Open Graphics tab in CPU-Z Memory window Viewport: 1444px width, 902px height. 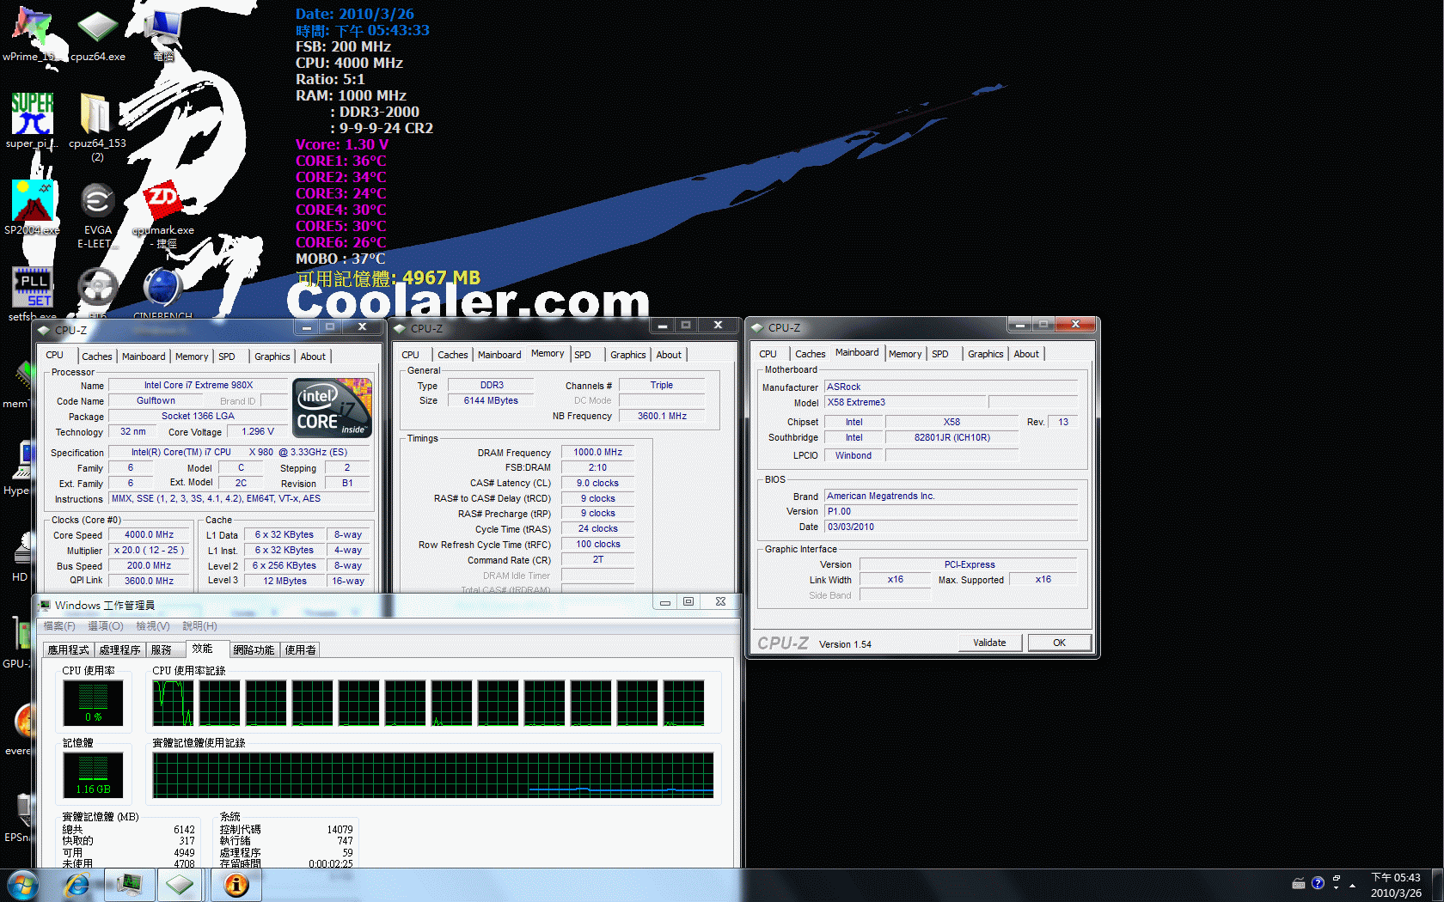(x=628, y=355)
